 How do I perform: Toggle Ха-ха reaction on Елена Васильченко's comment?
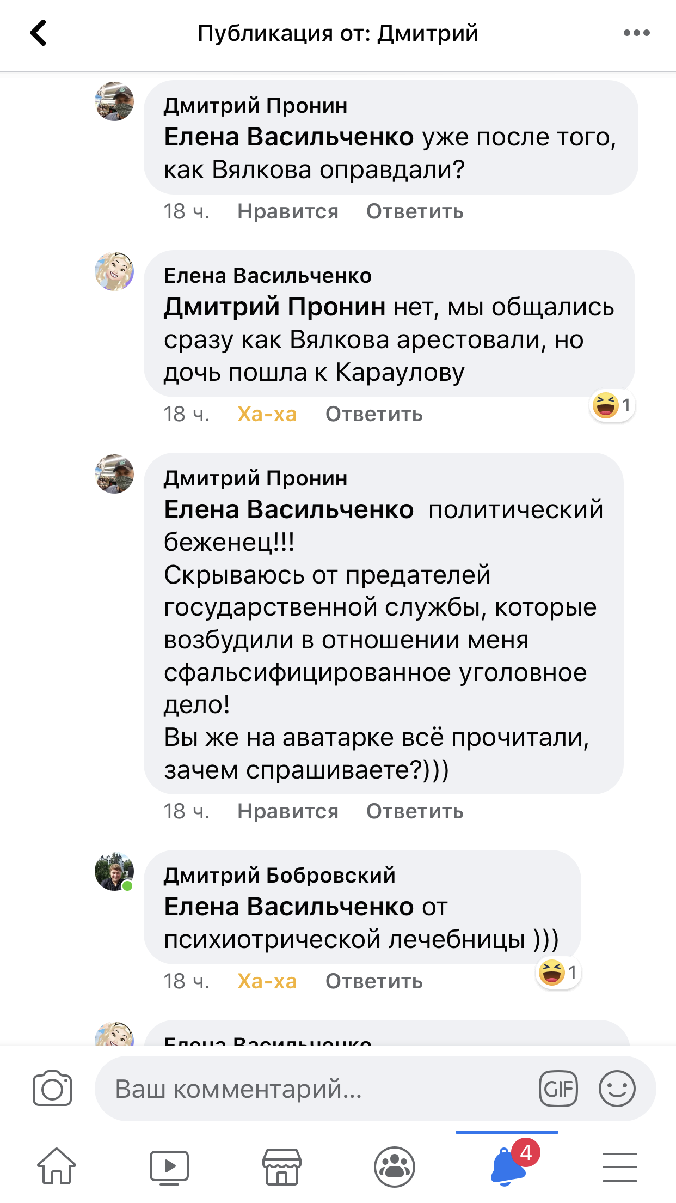coord(267,414)
